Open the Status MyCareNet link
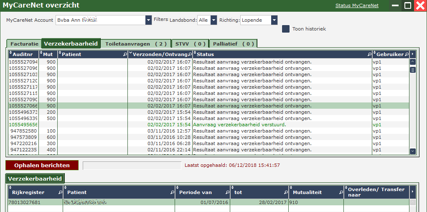The image size is (427, 212). point(357,5)
